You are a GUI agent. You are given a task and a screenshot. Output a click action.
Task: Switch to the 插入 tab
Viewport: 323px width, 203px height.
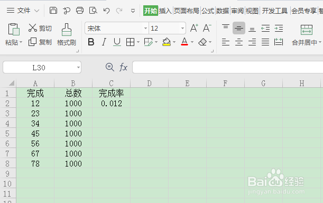pyautogui.click(x=165, y=11)
